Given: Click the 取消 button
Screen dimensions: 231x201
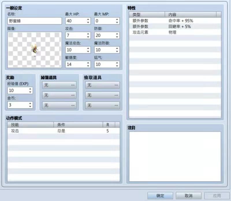Looking at the screenshot, I should point(189,196).
